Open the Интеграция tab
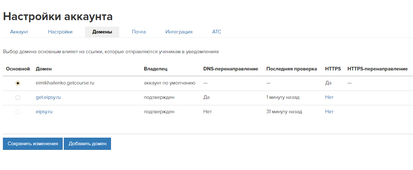The height and width of the screenshot is (170, 413). pos(179,32)
